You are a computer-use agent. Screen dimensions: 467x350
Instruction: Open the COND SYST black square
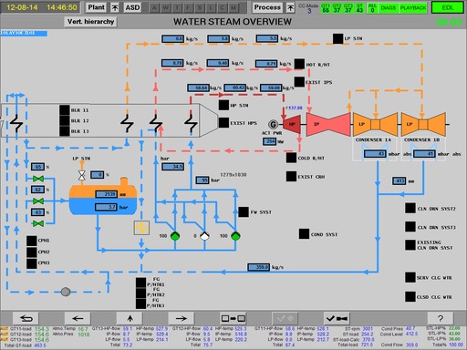(304, 234)
